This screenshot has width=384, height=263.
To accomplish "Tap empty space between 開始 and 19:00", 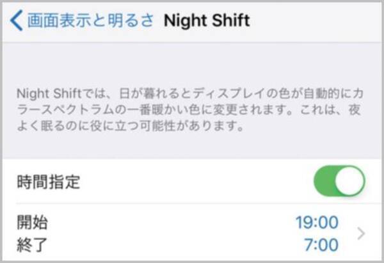I will (x=166, y=223).
